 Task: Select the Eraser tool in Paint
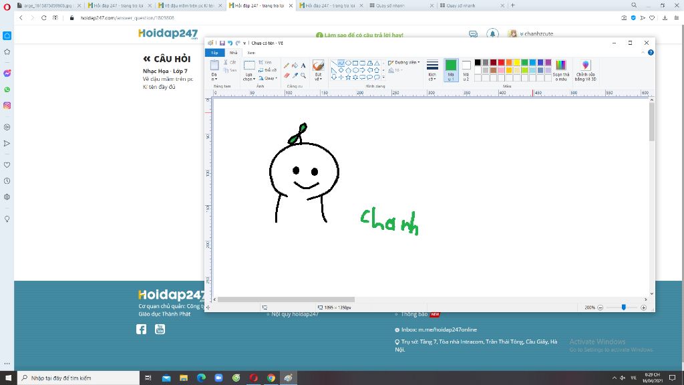click(x=287, y=75)
